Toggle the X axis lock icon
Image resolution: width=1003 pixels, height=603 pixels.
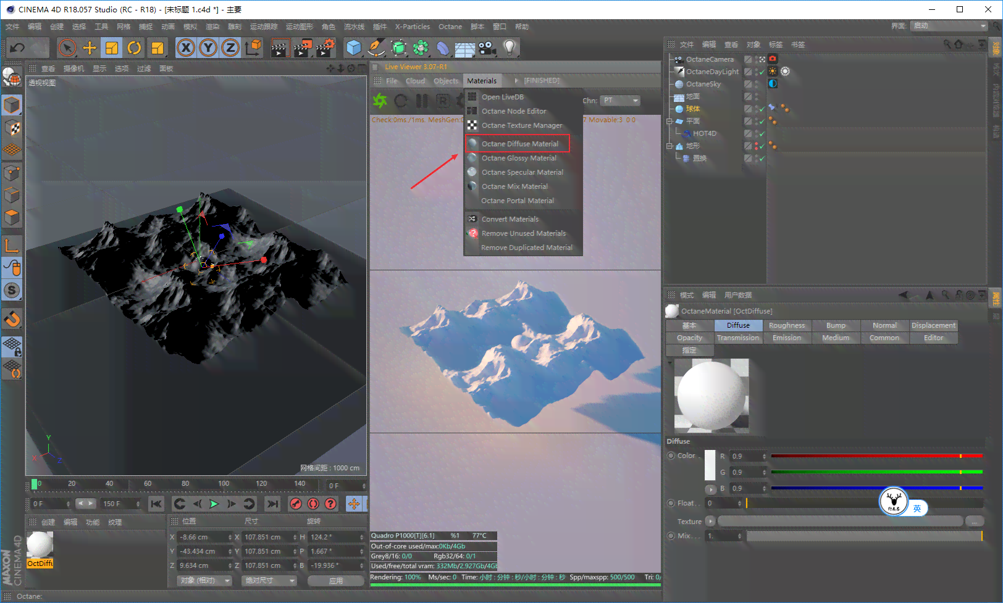(186, 48)
